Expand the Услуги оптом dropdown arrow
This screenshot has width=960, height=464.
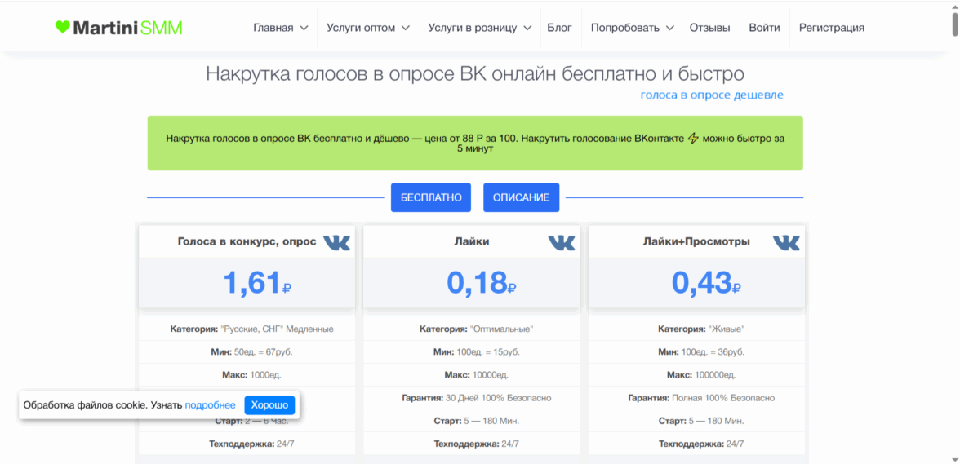(406, 28)
